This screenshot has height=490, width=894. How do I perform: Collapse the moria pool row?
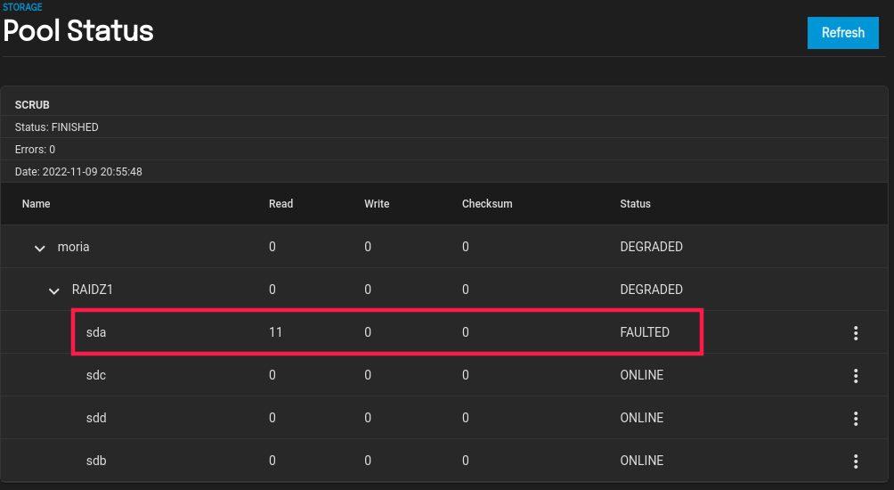click(x=40, y=248)
